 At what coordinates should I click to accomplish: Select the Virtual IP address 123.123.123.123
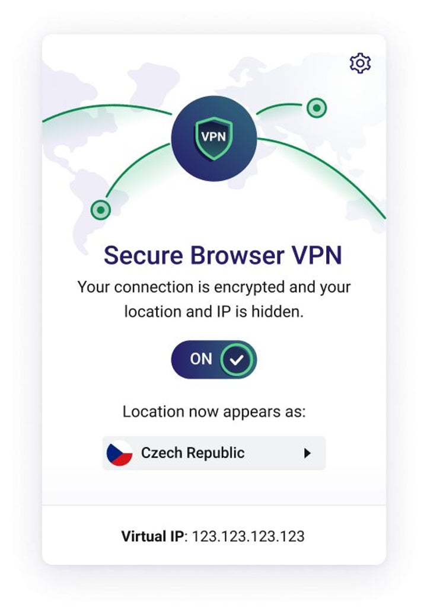coord(248,536)
